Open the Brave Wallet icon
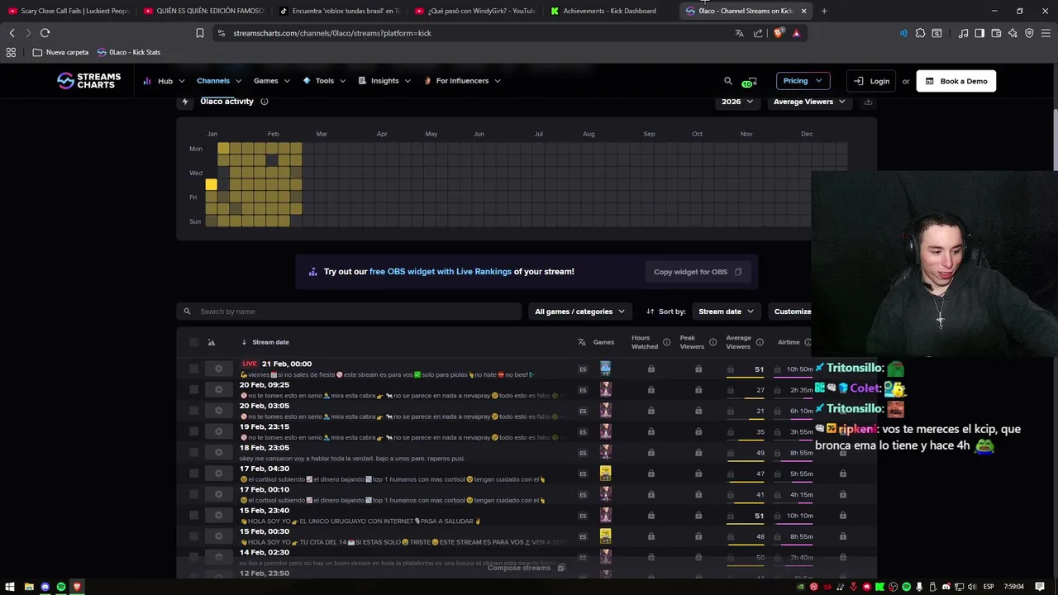Screen dimensions: 1058x595 click(996, 33)
